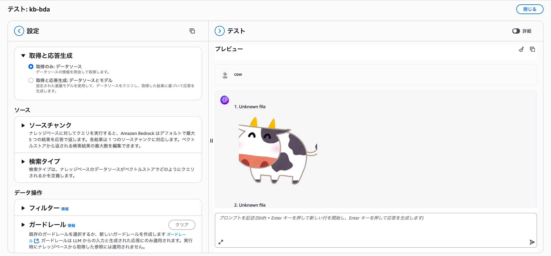Click the 'cow' user message text
This screenshot has height=256, width=551.
238,74
